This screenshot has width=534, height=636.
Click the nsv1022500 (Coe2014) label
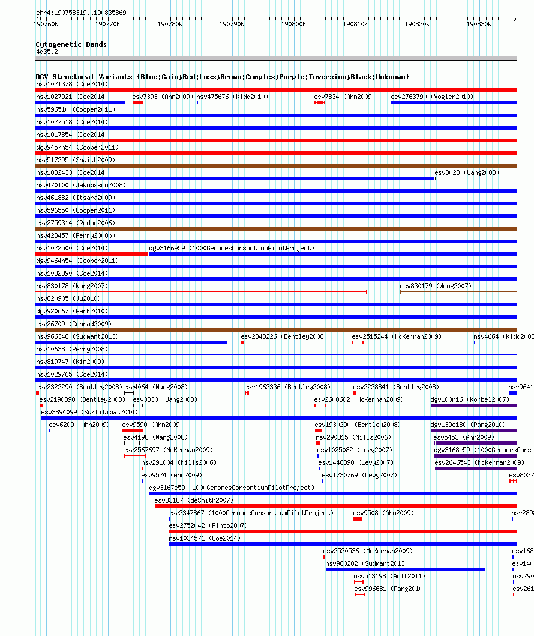[72, 248]
